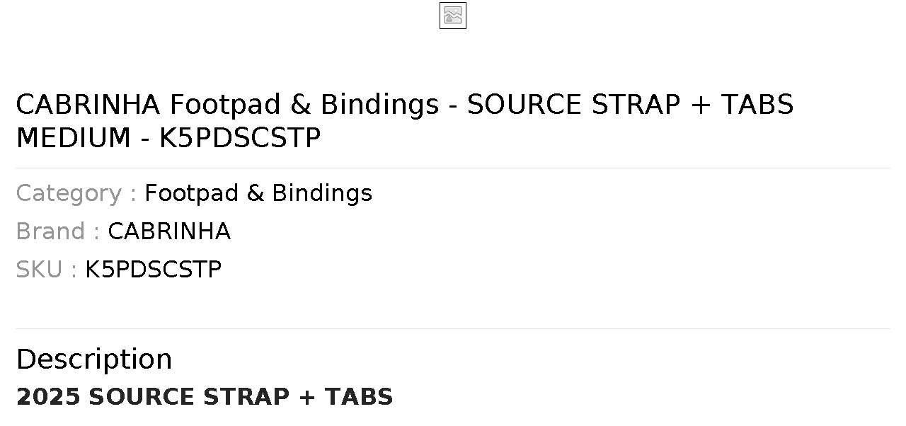
Task: Open the Footpad & Bindings category link
Action: tap(258, 193)
